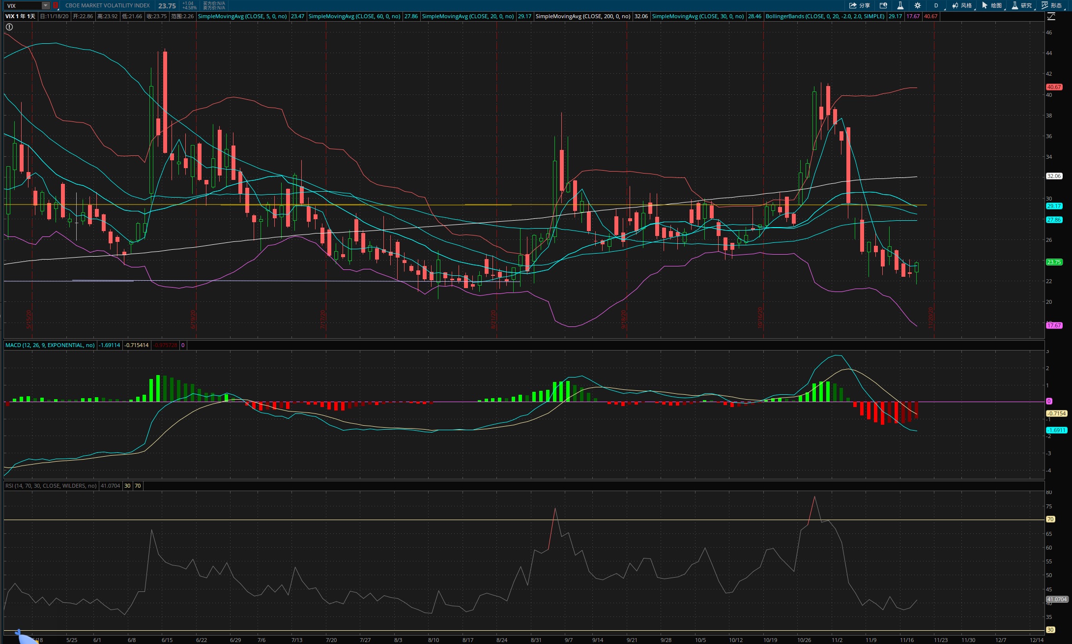Viewport: 1072px width, 644px height.
Task: Click the MACD value -1.69114 in header
Action: click(109, 345)
